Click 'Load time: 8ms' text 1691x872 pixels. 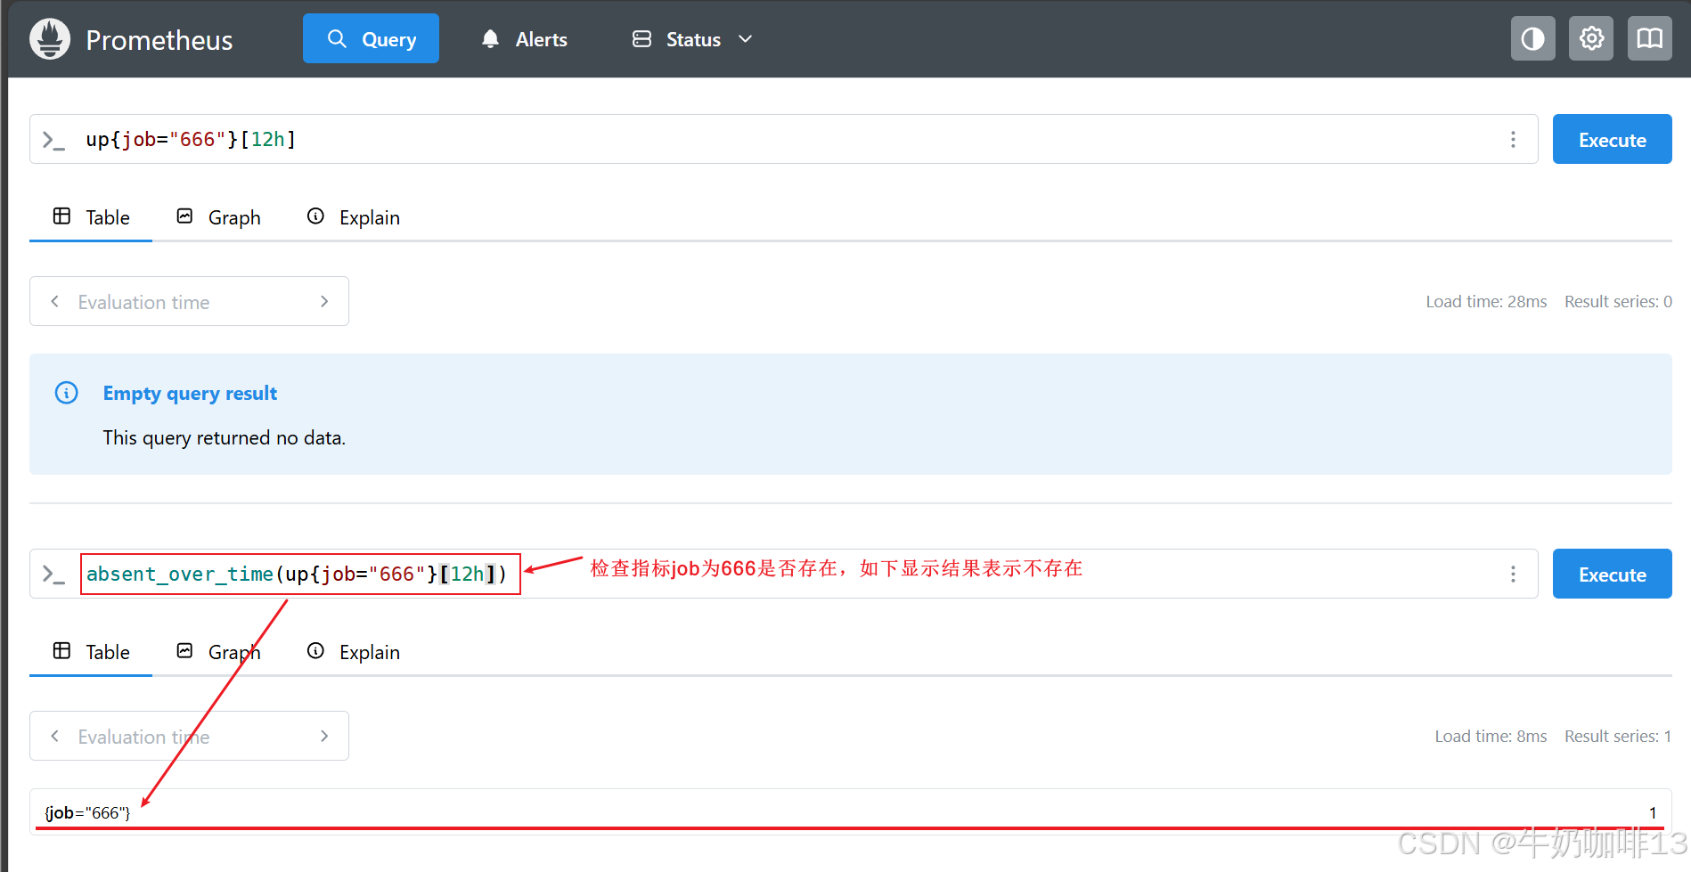[1491, 736]
